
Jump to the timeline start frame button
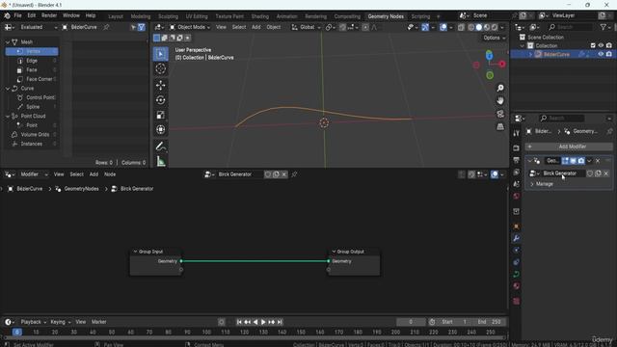pos(239,322)
